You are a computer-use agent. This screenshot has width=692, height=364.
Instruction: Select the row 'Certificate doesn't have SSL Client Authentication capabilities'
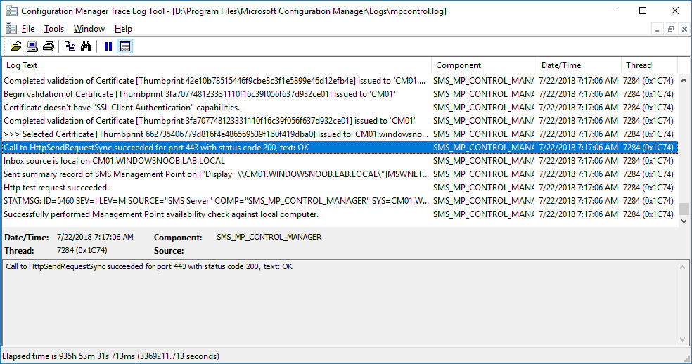(340, 108)
